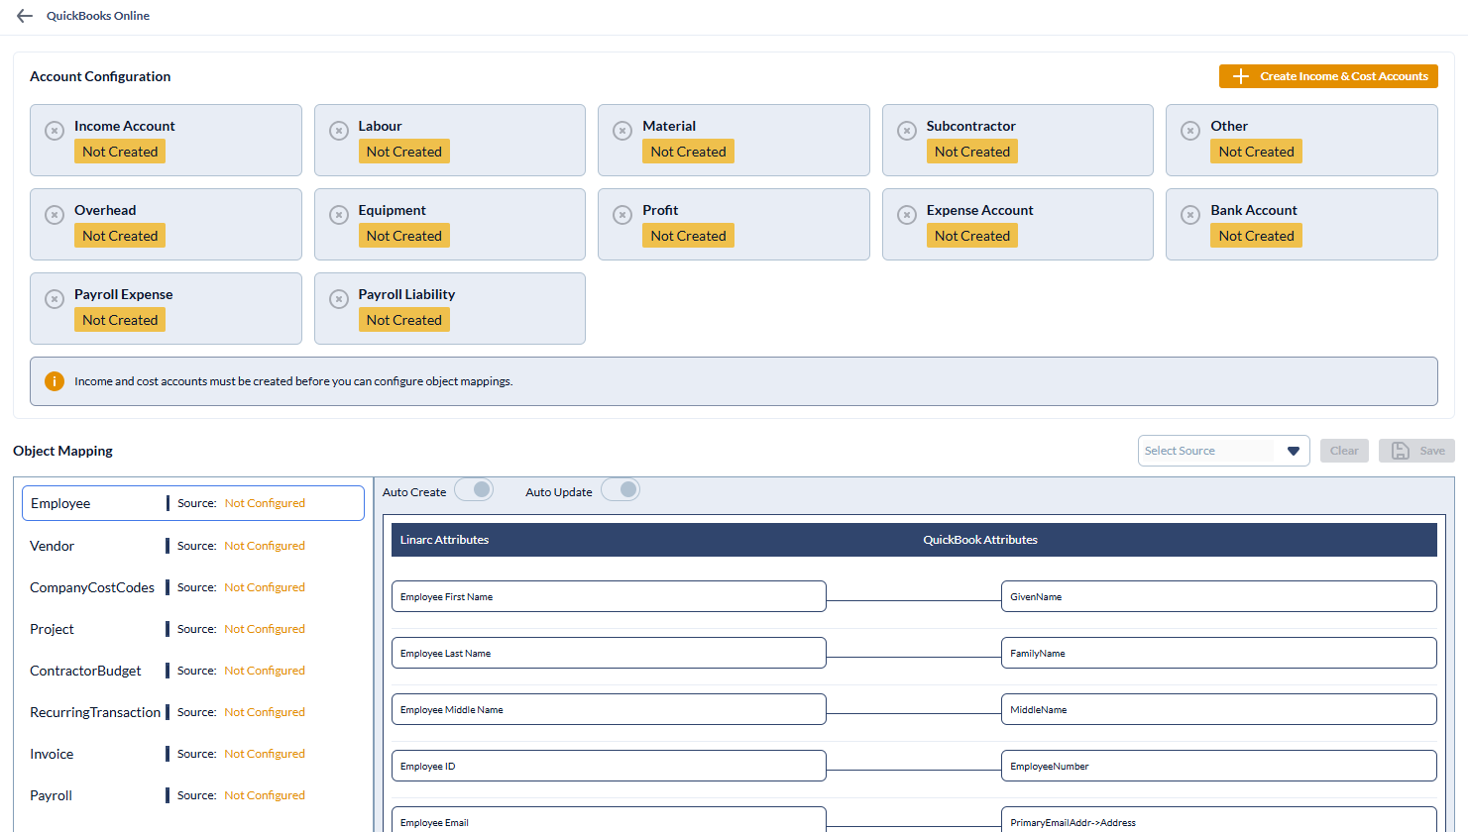
Task: Click the plus icon on Create Income button
Action: coord(1240,76)
